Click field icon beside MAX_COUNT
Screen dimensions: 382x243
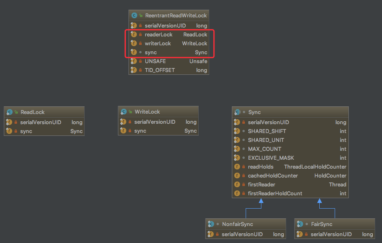[237, 149]
